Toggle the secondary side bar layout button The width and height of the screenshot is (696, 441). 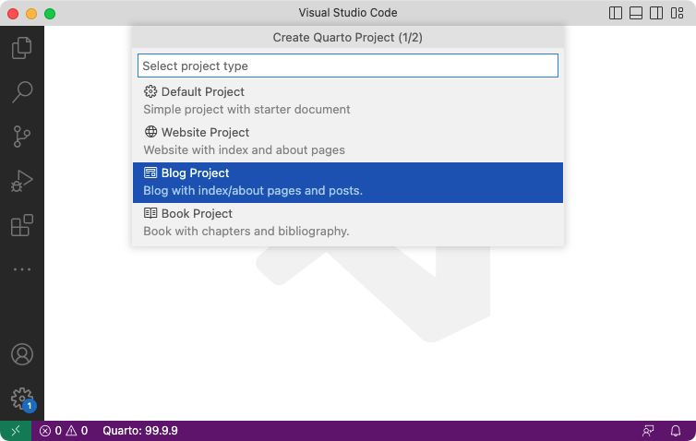(655, 13)
